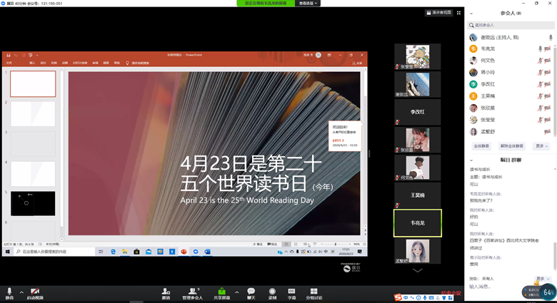Screen dimensions: 557x303
Task: Click the chat panel vertical scrollbar
Action: (555, 214)
